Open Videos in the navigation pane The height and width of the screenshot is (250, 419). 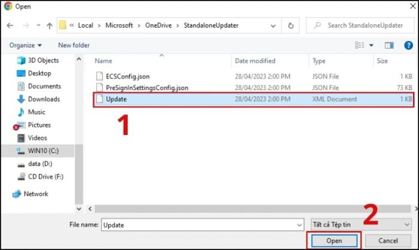[37, 138]
